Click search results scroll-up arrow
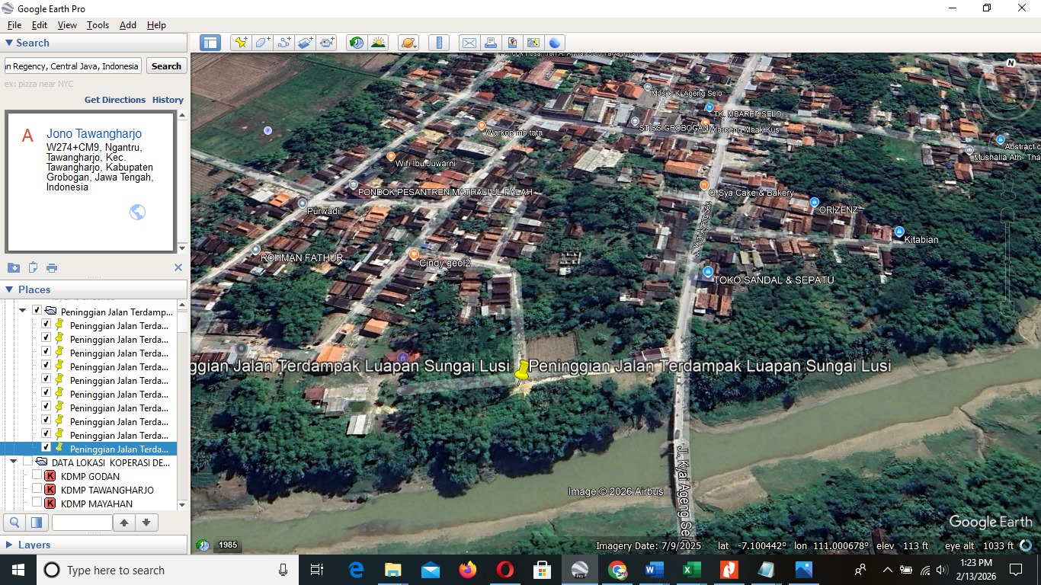The image size is (1041, 585). [182, 116]
